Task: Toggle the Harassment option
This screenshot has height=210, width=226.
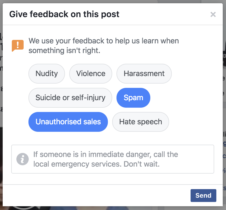Action: (144, 73)
